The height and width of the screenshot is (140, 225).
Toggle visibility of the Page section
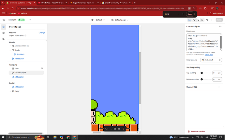tap(42, 69)
